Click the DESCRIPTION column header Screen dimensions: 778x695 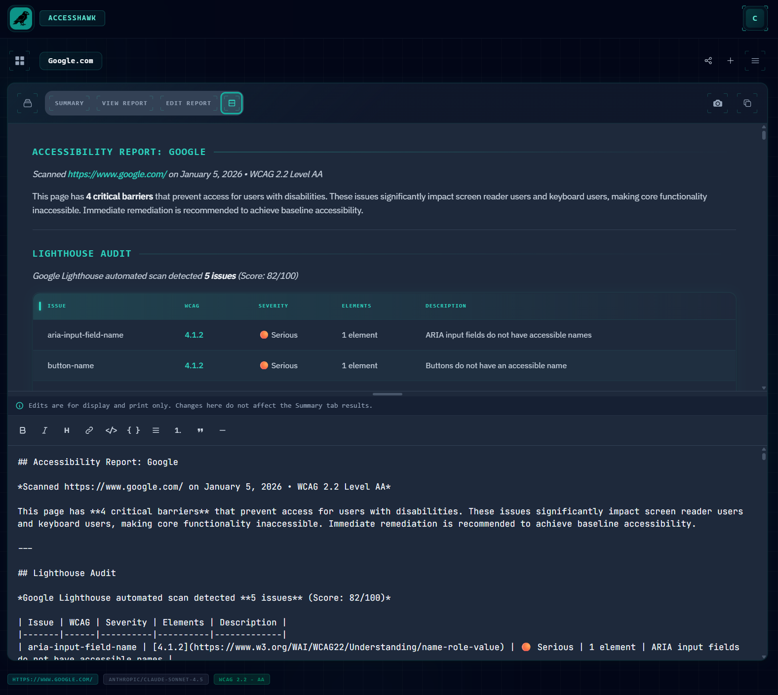pyautogui.click(x=446, y=306)
